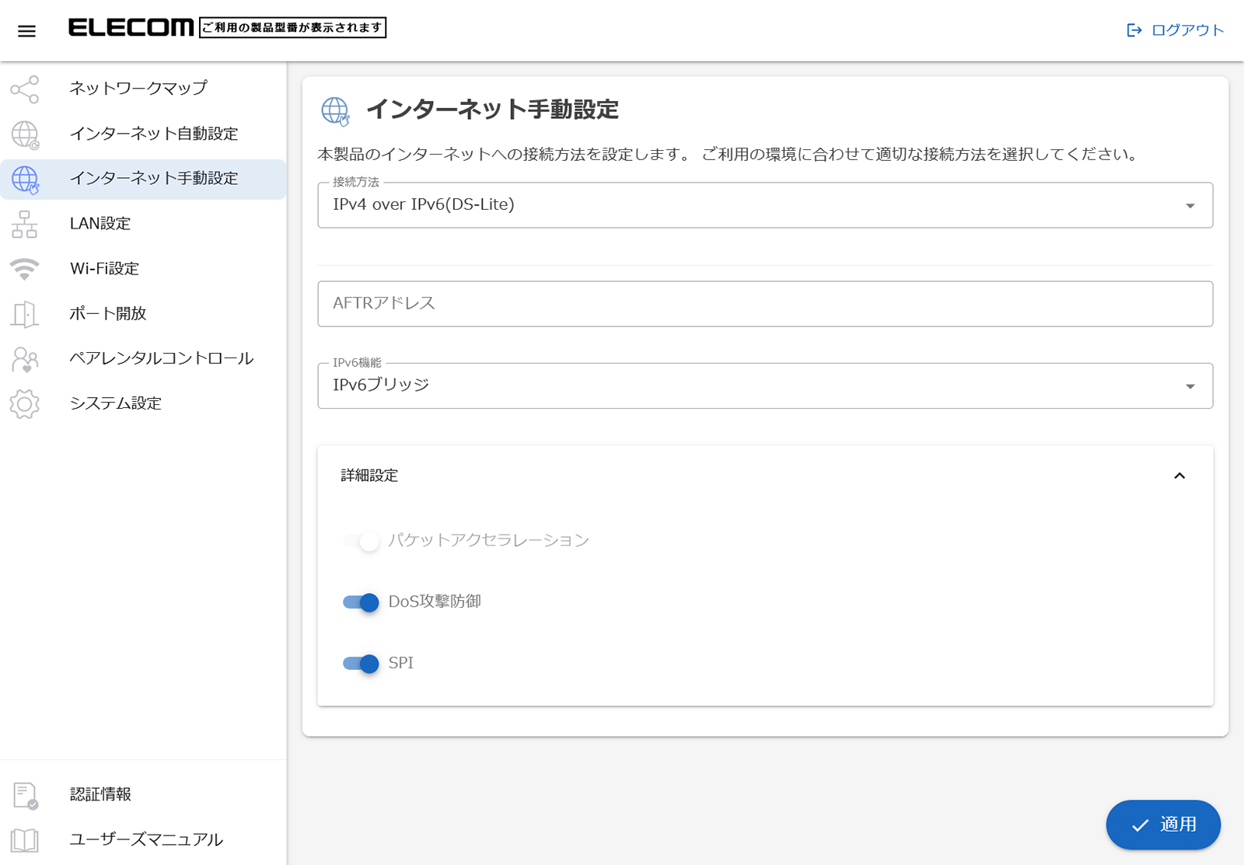
Task: Click the ログアウト logout link
Action: click(x=1176, y=30)
